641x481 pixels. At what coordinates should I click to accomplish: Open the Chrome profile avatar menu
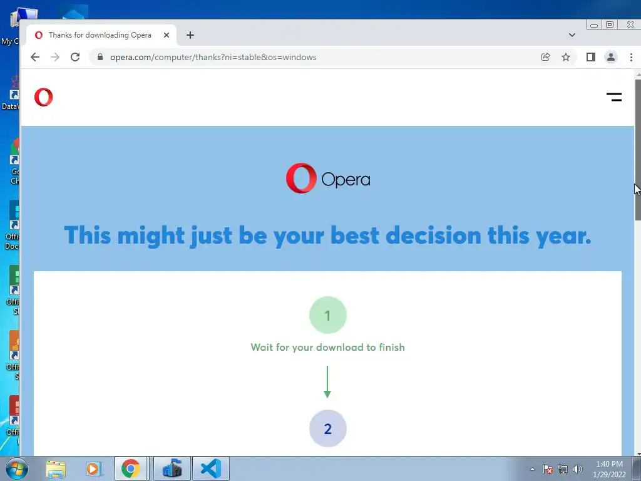(x=611, y=57)
